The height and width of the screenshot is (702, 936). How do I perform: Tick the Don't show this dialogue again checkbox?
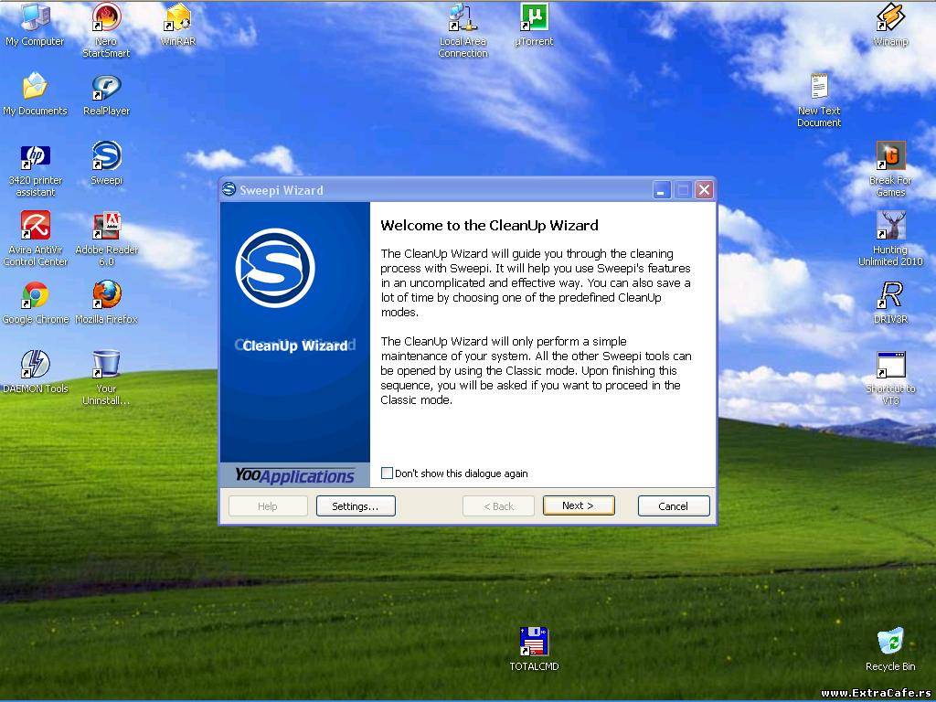(387, 473)
